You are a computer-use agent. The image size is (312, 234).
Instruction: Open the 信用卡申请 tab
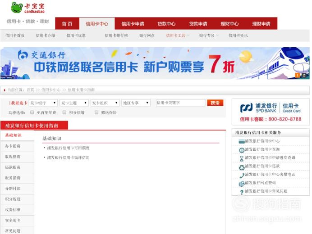tap(133, 24)
